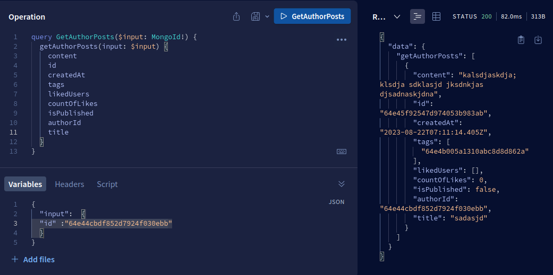Select the JSON response view icon
The height and width of the screenshot is (275, 553).
tap(418, 16)
